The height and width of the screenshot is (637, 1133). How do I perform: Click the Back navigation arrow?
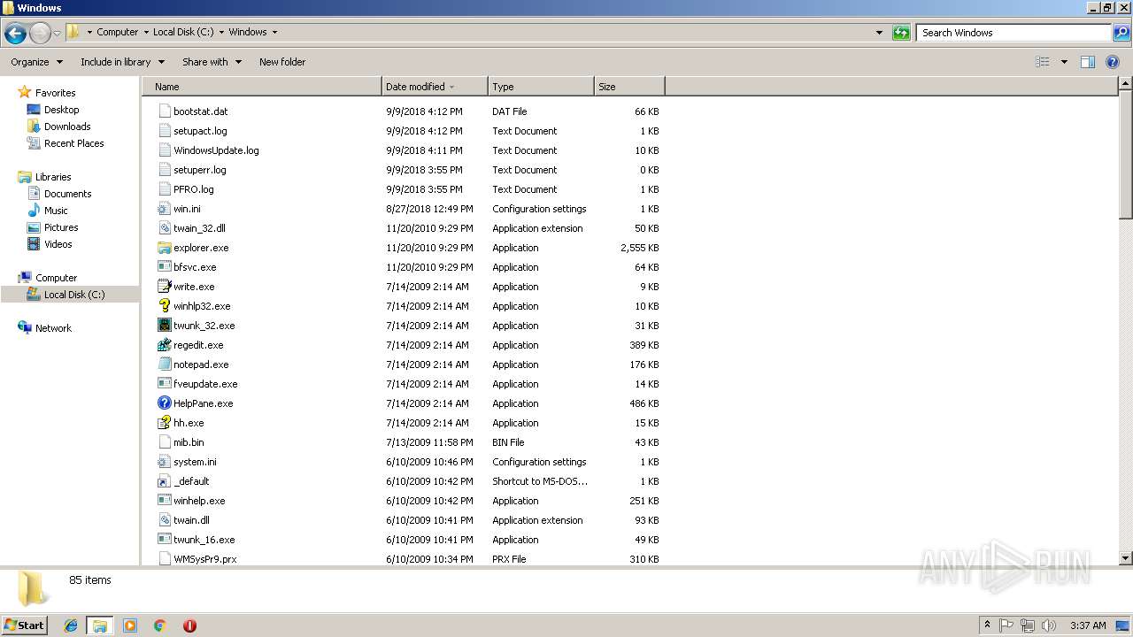(x=15, y=34)
